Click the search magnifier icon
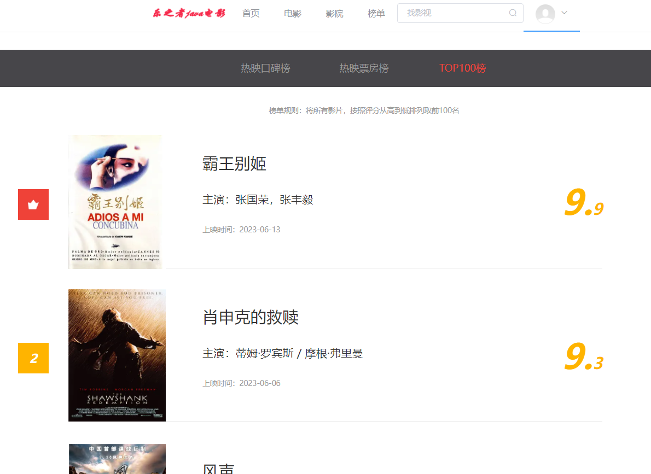The image size is (651, 474). click(513, 13)
